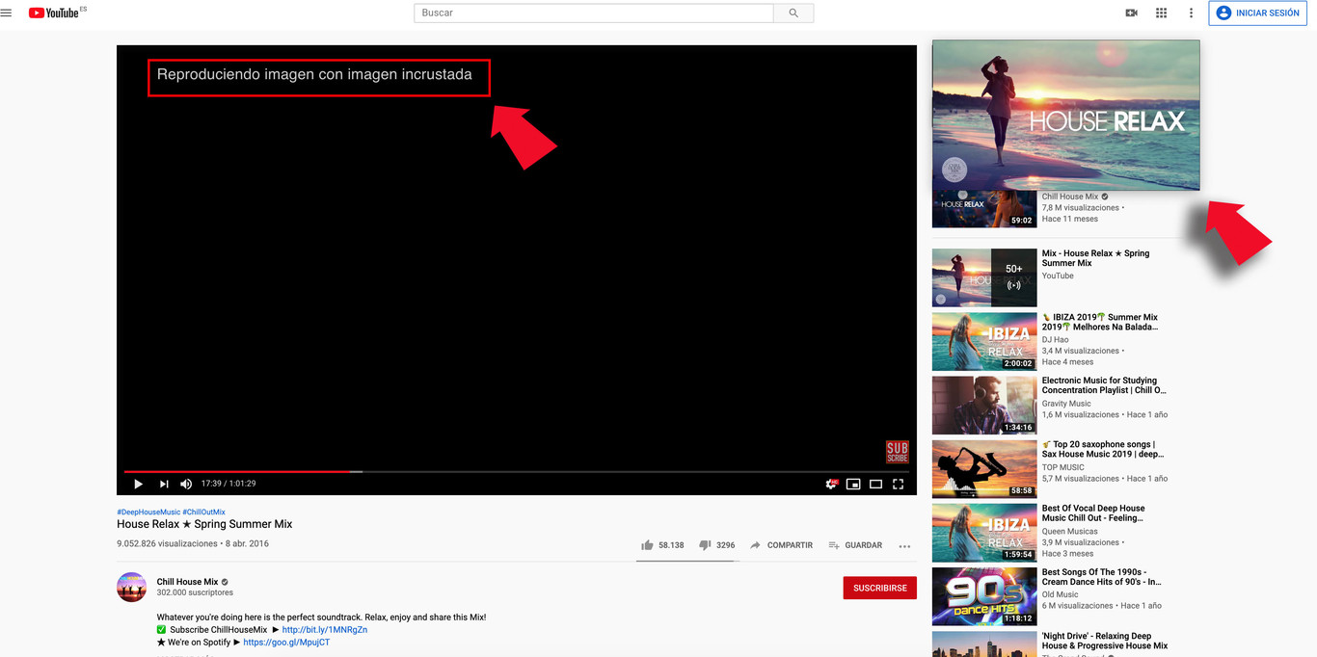
Task: Open the create video camera icon
Action: click(x=1132, y=13)
